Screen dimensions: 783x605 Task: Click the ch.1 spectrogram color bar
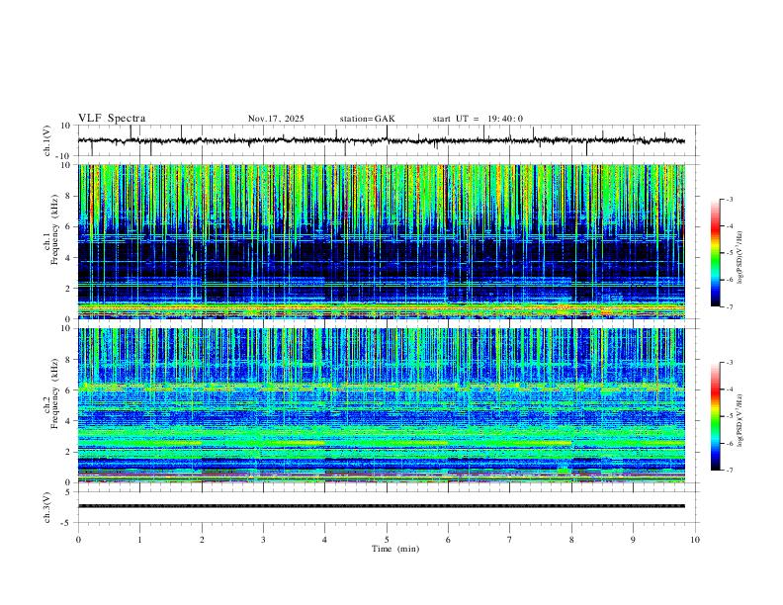[x=716, y=253]
